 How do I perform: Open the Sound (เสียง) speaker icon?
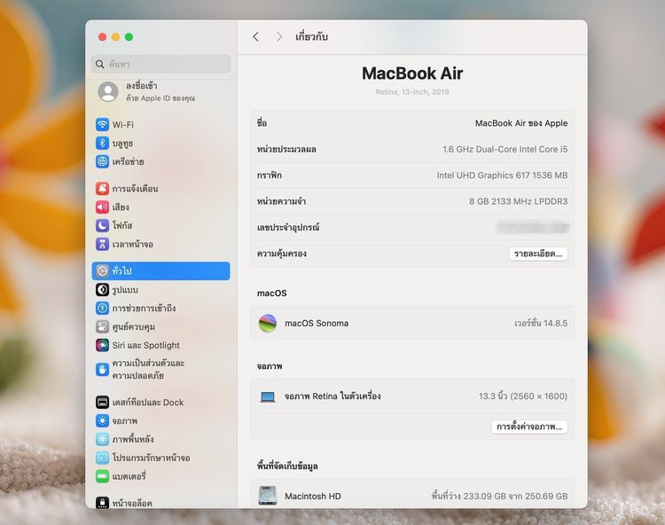102,207
